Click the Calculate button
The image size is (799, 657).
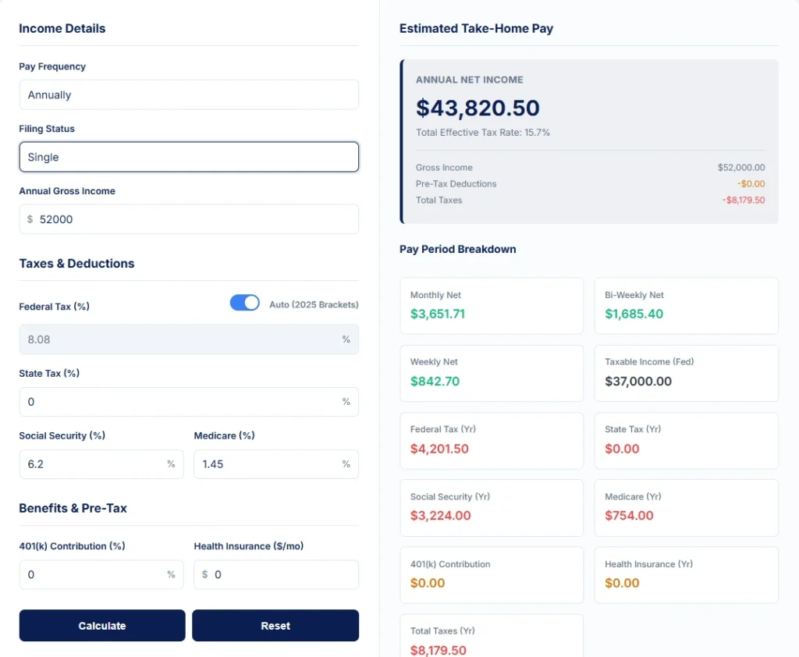tap(101, 625)
